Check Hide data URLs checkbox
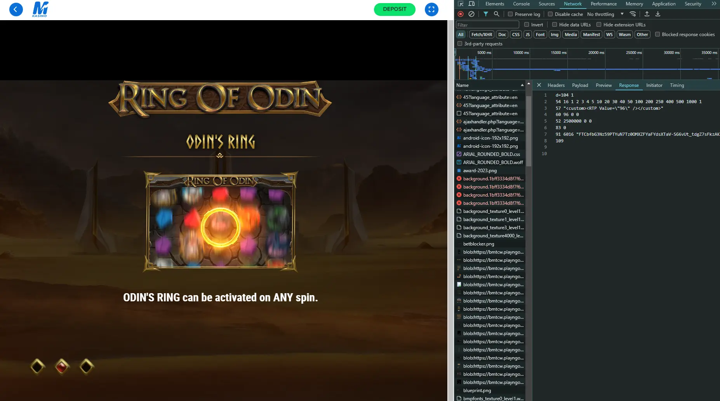Screen dimensions: 720x401 tap(555, 24)
